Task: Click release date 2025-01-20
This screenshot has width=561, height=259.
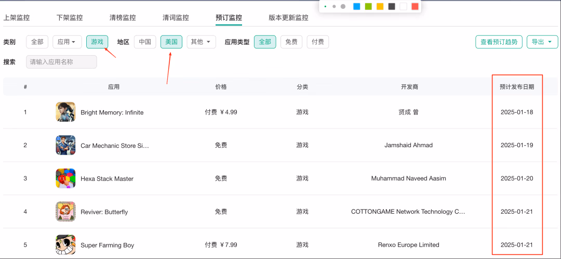Action: (517, 178)
